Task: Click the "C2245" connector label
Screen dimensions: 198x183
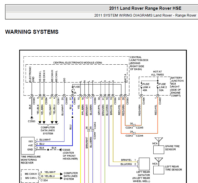Action: point(140,128)
